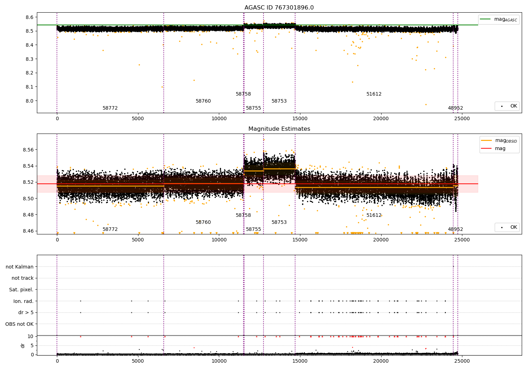Screen dimensions: 527x369
Task: Click the 8.3 y-axis tick label
Action: click(x=30, y=59)
